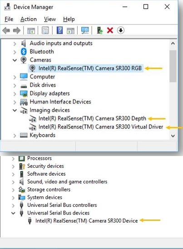Click the Show/Hide console tree icon

31,30
